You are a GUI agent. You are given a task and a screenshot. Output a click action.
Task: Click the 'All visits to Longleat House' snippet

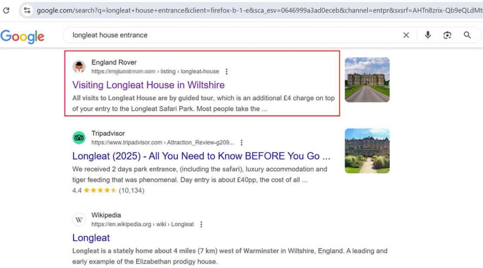(x=203, y=103)
